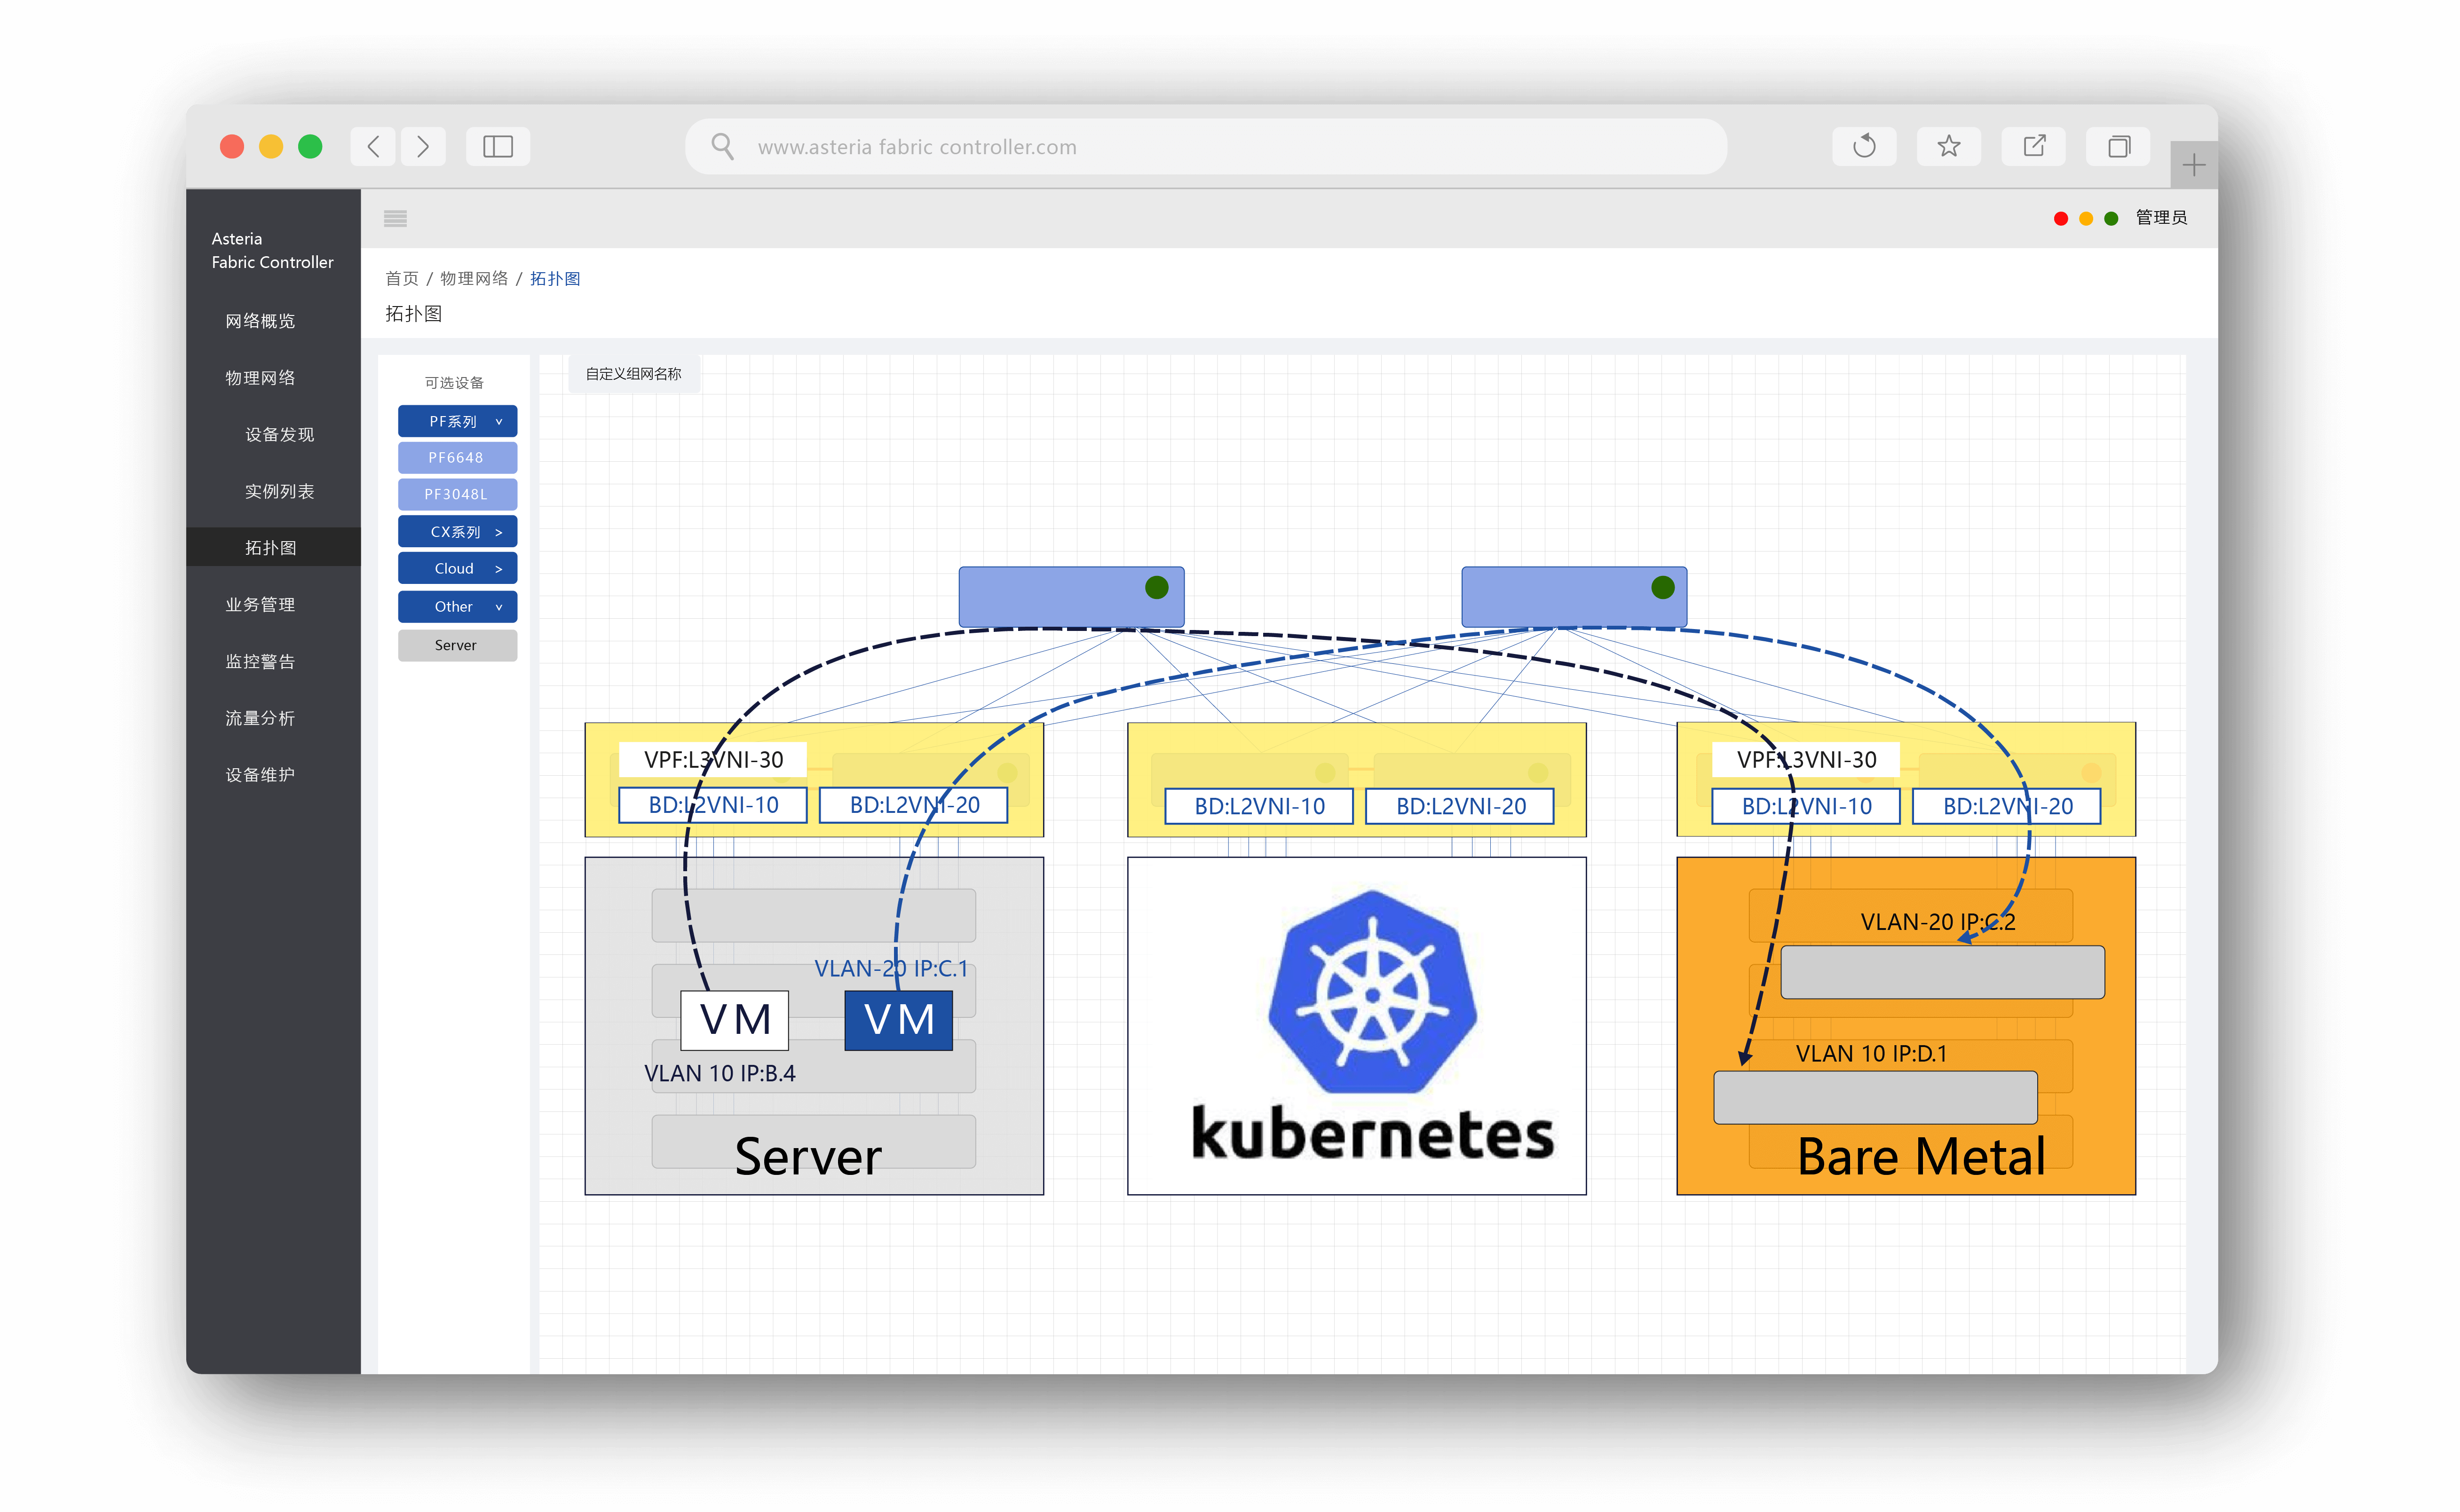The image size is (2460, 1512).
Task: Bookmark page with star icon
Action: tap(1948, 147)
